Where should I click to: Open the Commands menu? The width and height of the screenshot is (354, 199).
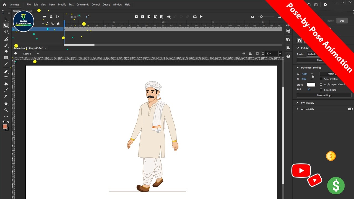pos(83,5)
